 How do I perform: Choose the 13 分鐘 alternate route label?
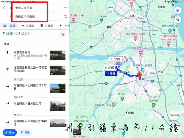[115, 59]
